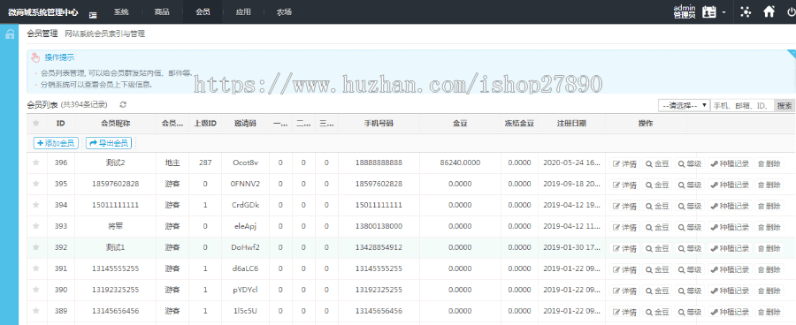Viewport: 796px width, 325px height.
Task: Delete member ID 389 row
Action: 769,312
